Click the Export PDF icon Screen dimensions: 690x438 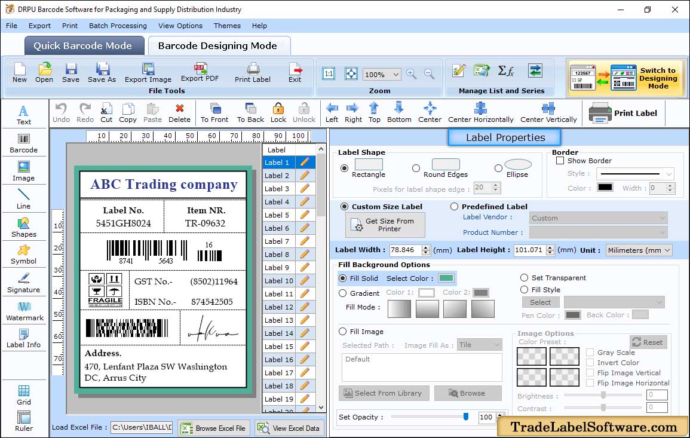click(200, 73)
